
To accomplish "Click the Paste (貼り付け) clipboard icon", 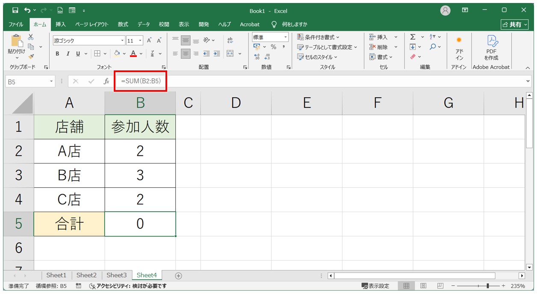I will click(x=17, y=41).
